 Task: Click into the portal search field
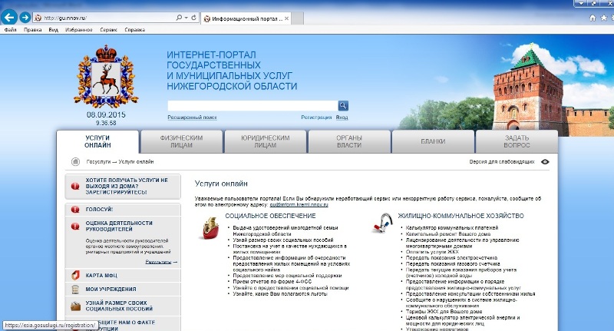[x=253, y=106]
